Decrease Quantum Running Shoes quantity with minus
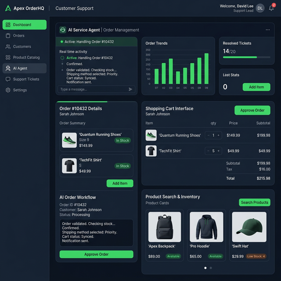Screen dimensions: 281x281 208,135
